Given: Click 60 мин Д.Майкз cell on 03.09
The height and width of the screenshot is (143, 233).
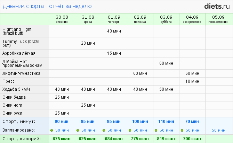Looking at the screenshot, I should tap(166, 63).
